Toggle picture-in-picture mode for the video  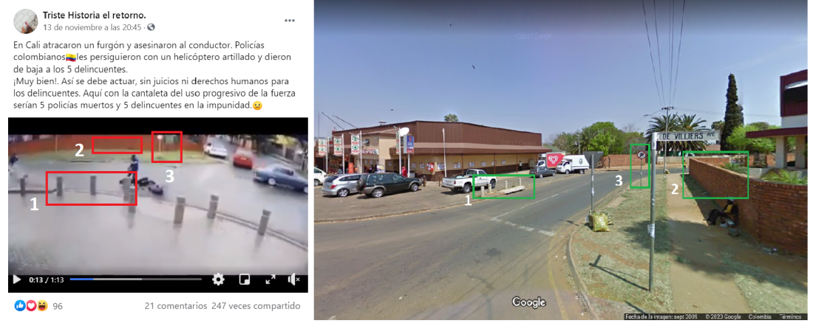pos(244,280)
